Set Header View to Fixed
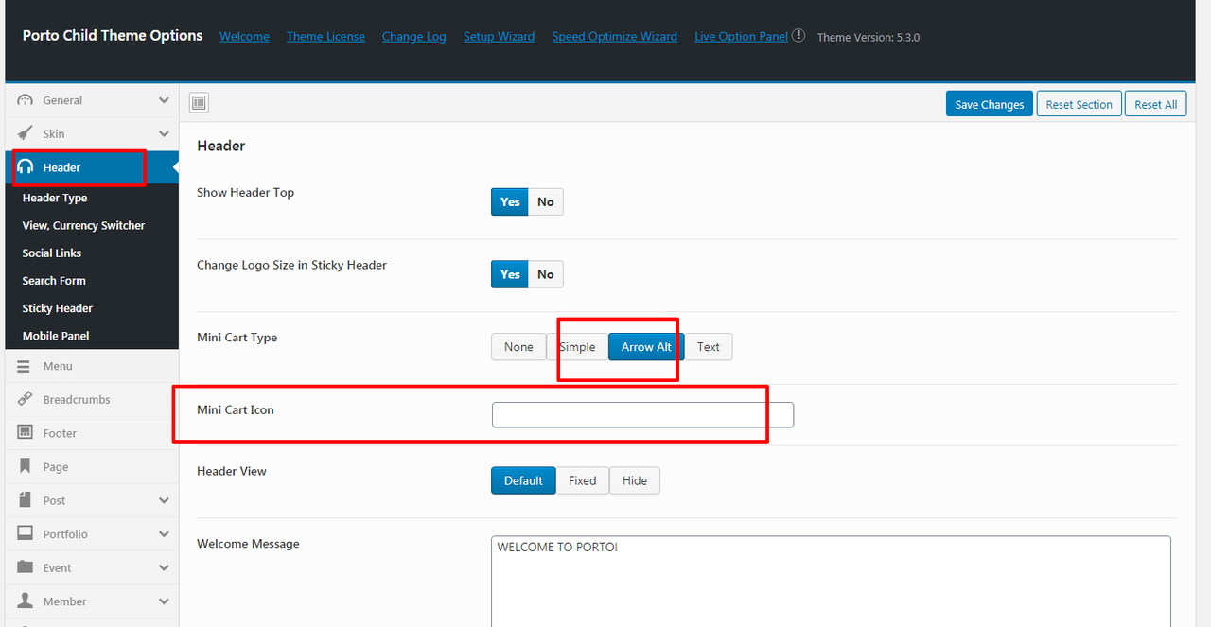Image resolution: width=1211 pixels, height=627 pixels. click(583, 480)
